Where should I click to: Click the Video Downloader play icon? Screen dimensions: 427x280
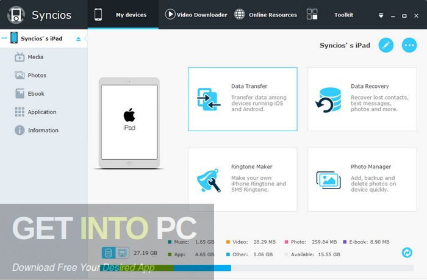[170, 14]
